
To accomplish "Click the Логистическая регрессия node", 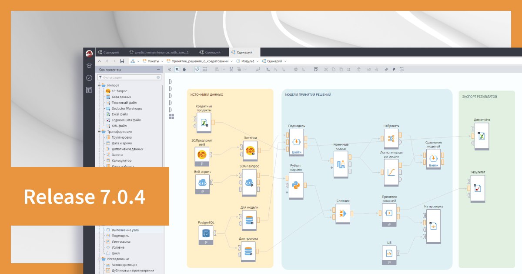I will 391,170.
